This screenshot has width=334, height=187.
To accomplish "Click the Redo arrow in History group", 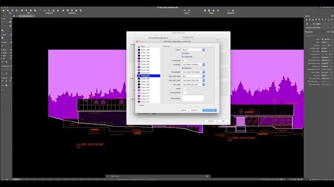I will click(x=189, y=10).
